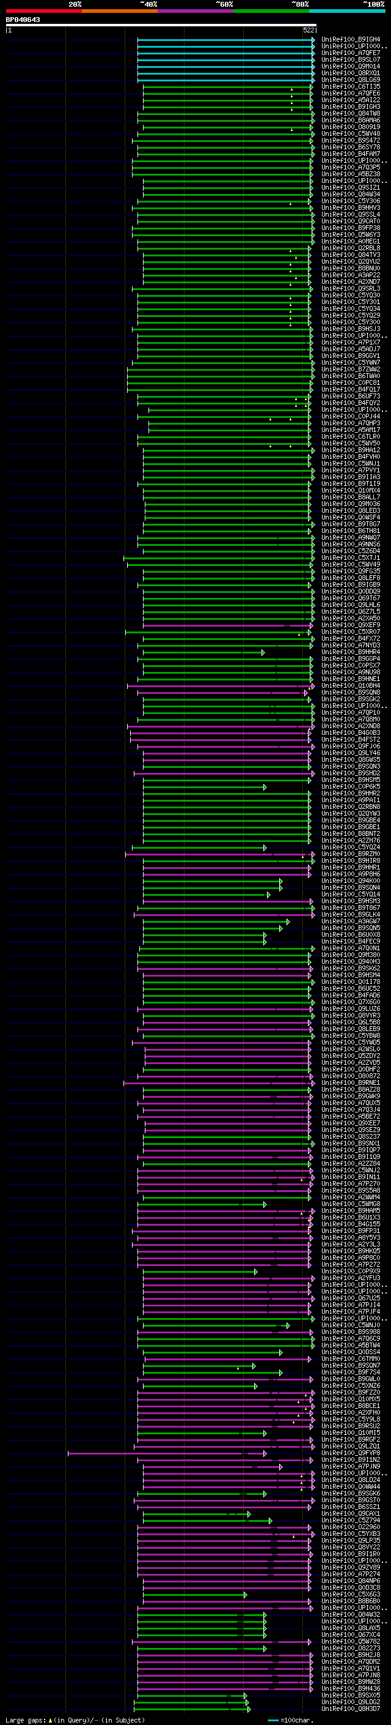Open hit UniRef100_A7QFE7
Screen dimensions: 391x1725
[350, 53]
